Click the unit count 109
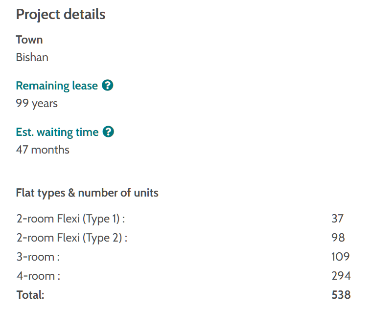 click(340, 257)
